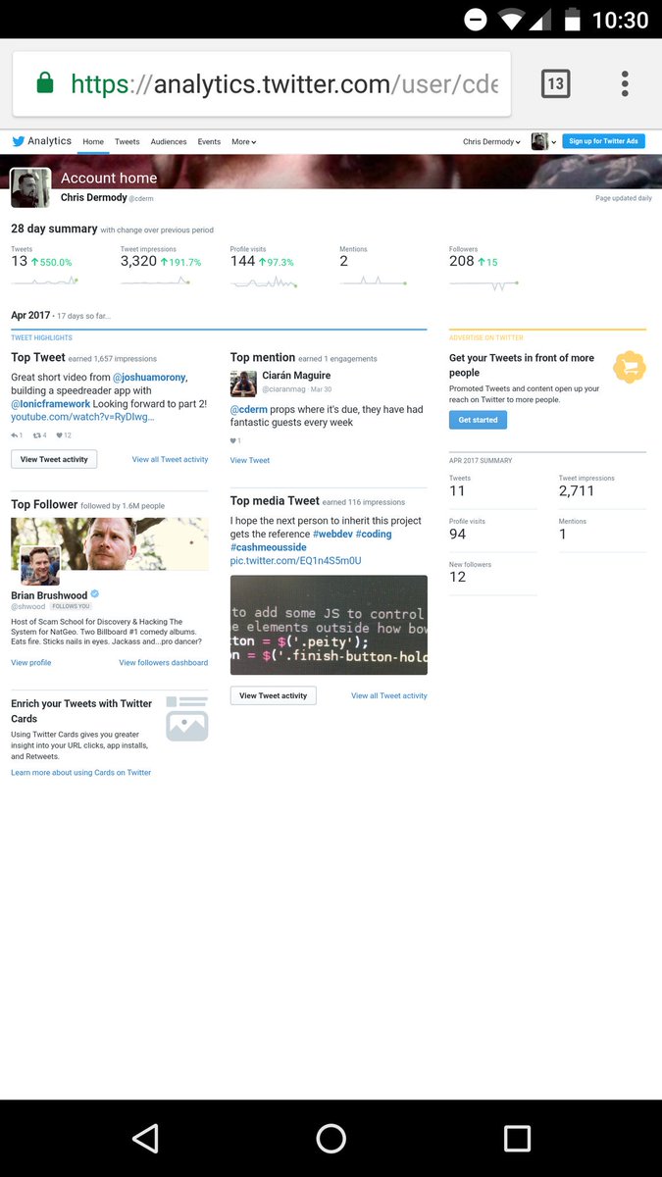Click the Twitter bird logo icon
Image resolution: width=662 pixels, height=1177 pixels.
[x=18, y=141]
